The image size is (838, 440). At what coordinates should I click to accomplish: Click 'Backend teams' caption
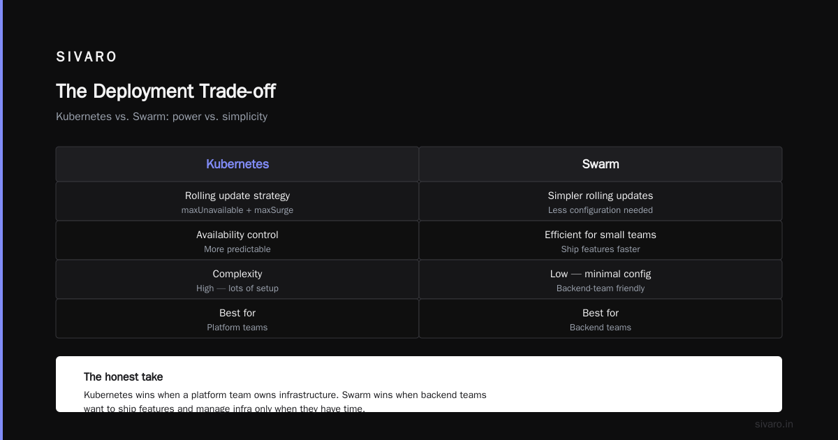click(x=601, y=328)
